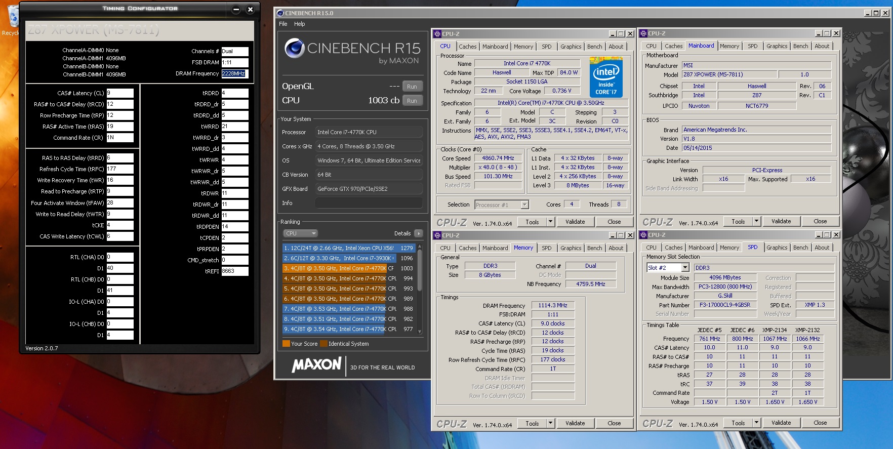Select ranking row 1 Intel Xeon 1279
The height and width of the screenshot is (449, 893).
(349, 248)
